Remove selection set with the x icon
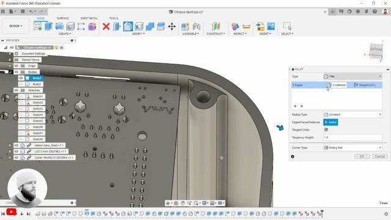The height and width of the screenshot is (220, 391). pos(302,106)
